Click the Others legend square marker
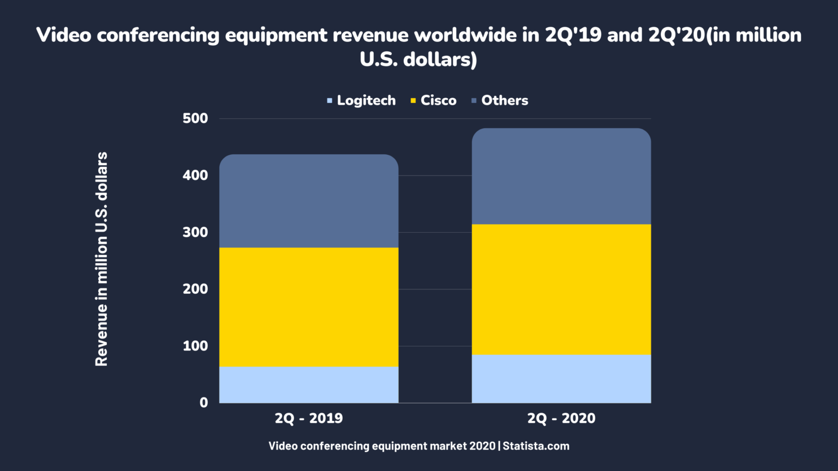This screenshot has width=838, height=471. coord(474,100)
